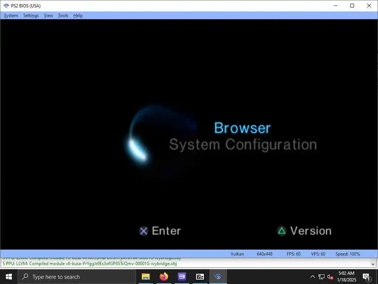Click the active PCSX2 taskbar icon
This screenshot has height=284, width=378.
[x=218, y=277]
